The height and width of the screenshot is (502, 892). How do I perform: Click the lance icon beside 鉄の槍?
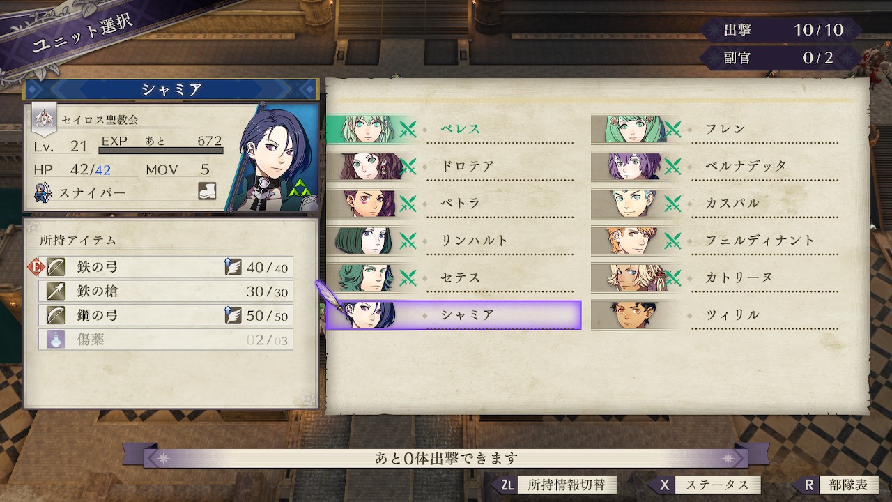tap(56, 291)
